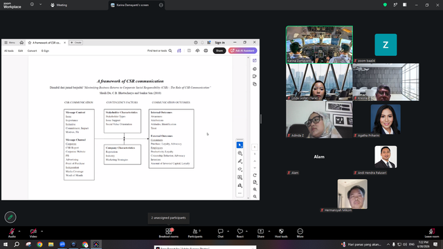
Task: Close the A framework of CSR tab
Action: (64, 43)
